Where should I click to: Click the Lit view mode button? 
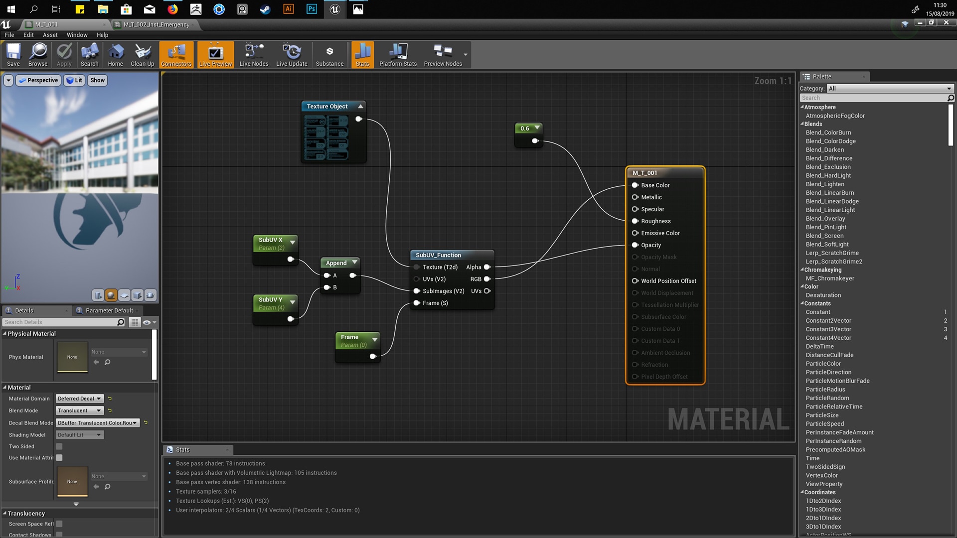tap(74, 80)
